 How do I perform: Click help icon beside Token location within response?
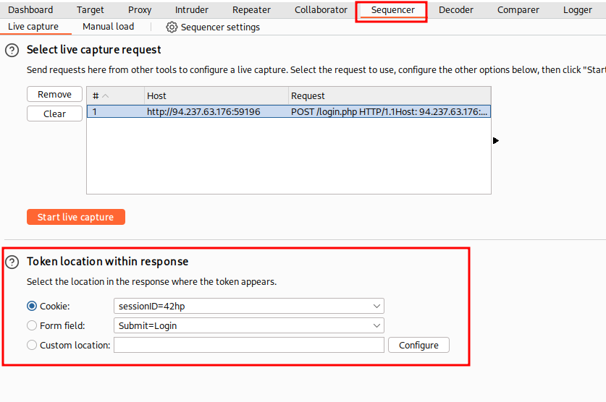click(12, 262)
